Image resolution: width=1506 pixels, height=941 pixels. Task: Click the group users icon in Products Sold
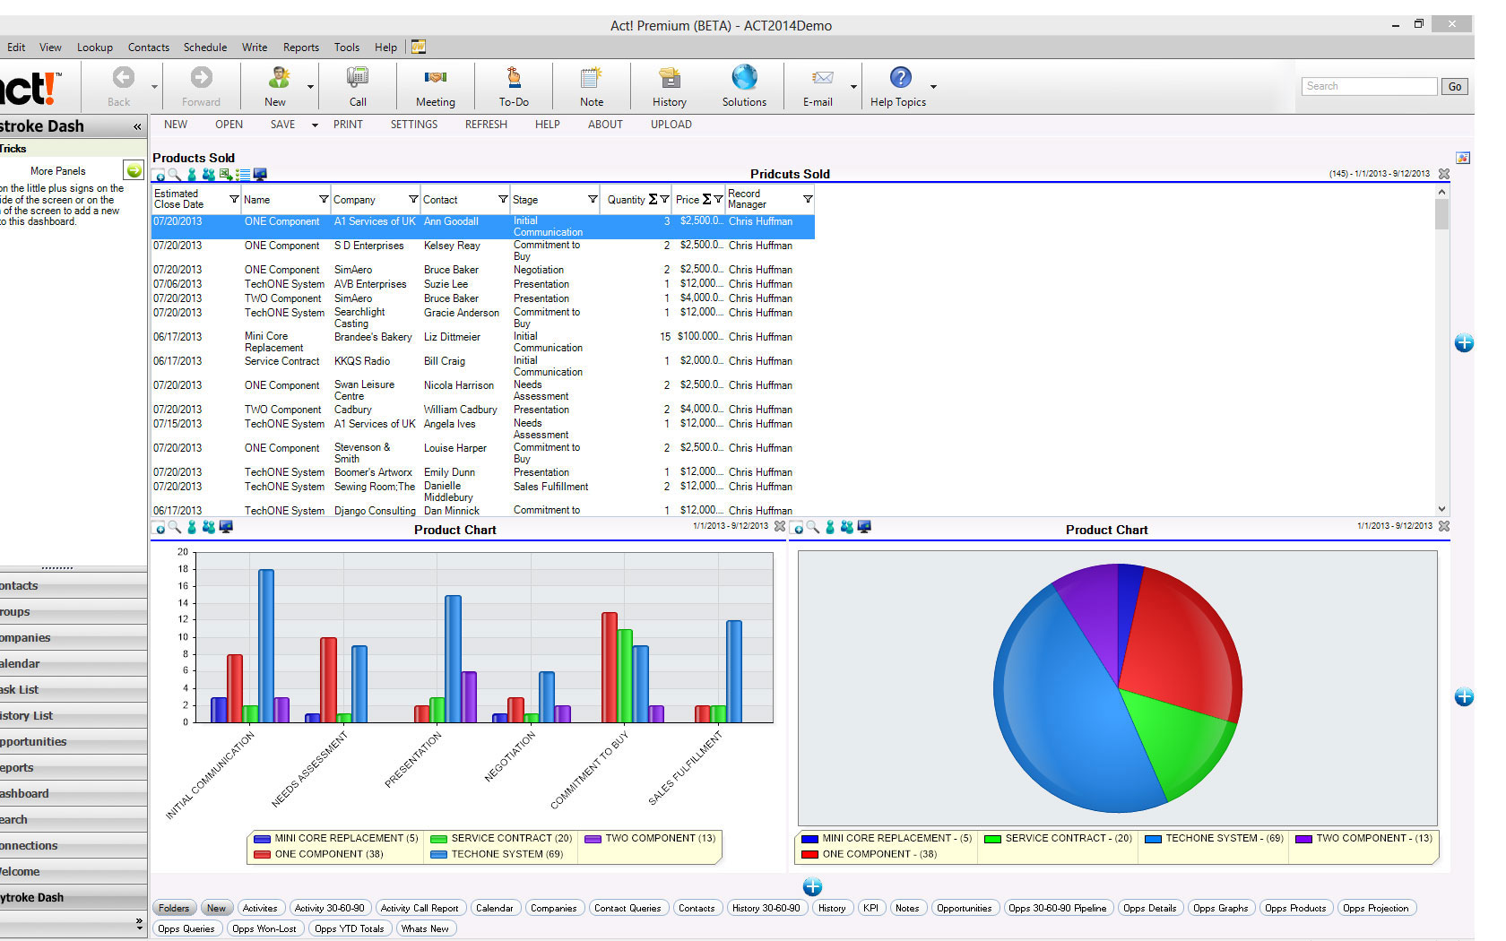point(209,175)
